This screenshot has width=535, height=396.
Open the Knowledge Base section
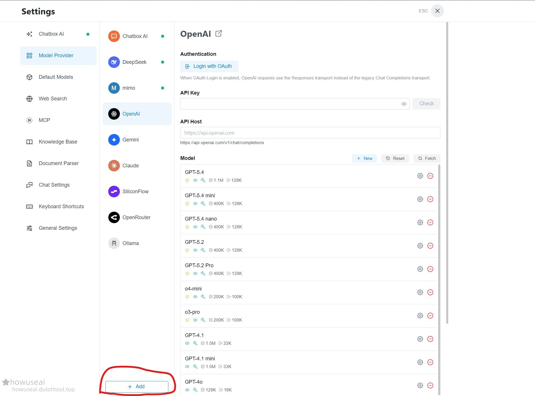[58, 142]
